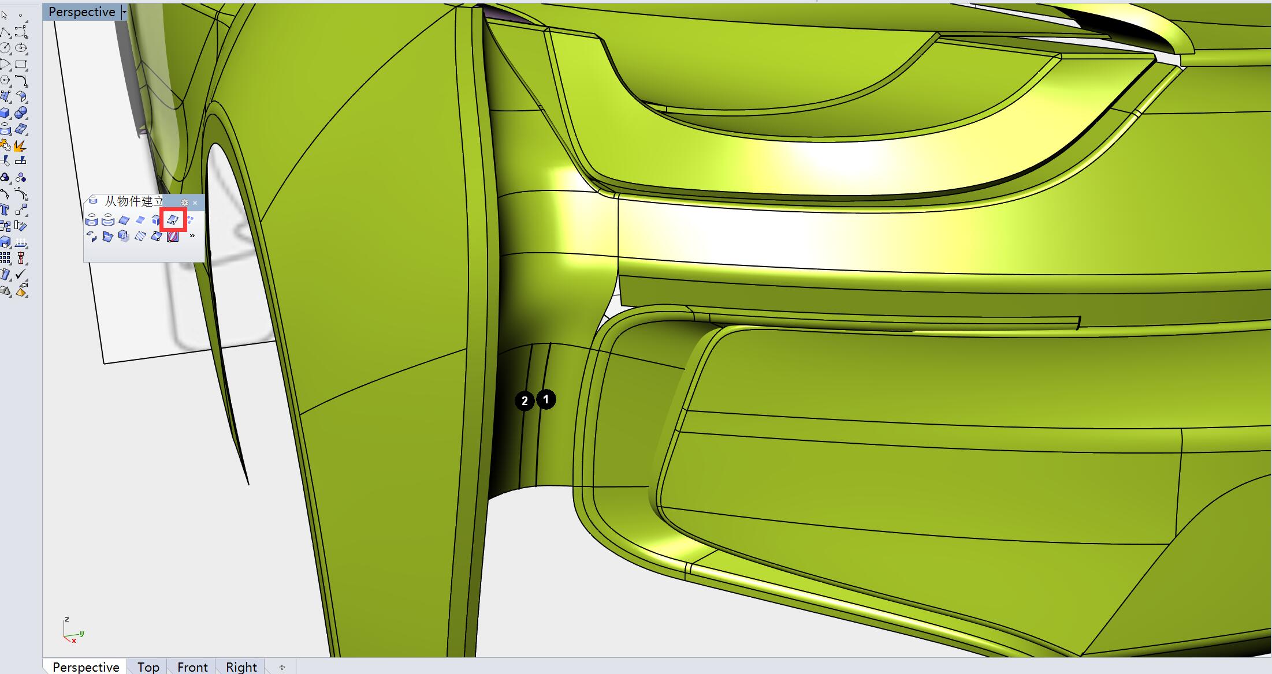The width and height of the screenshot is (1272, 674).
Task: Switch to the Top viewport tab
Action: point(148,666)
